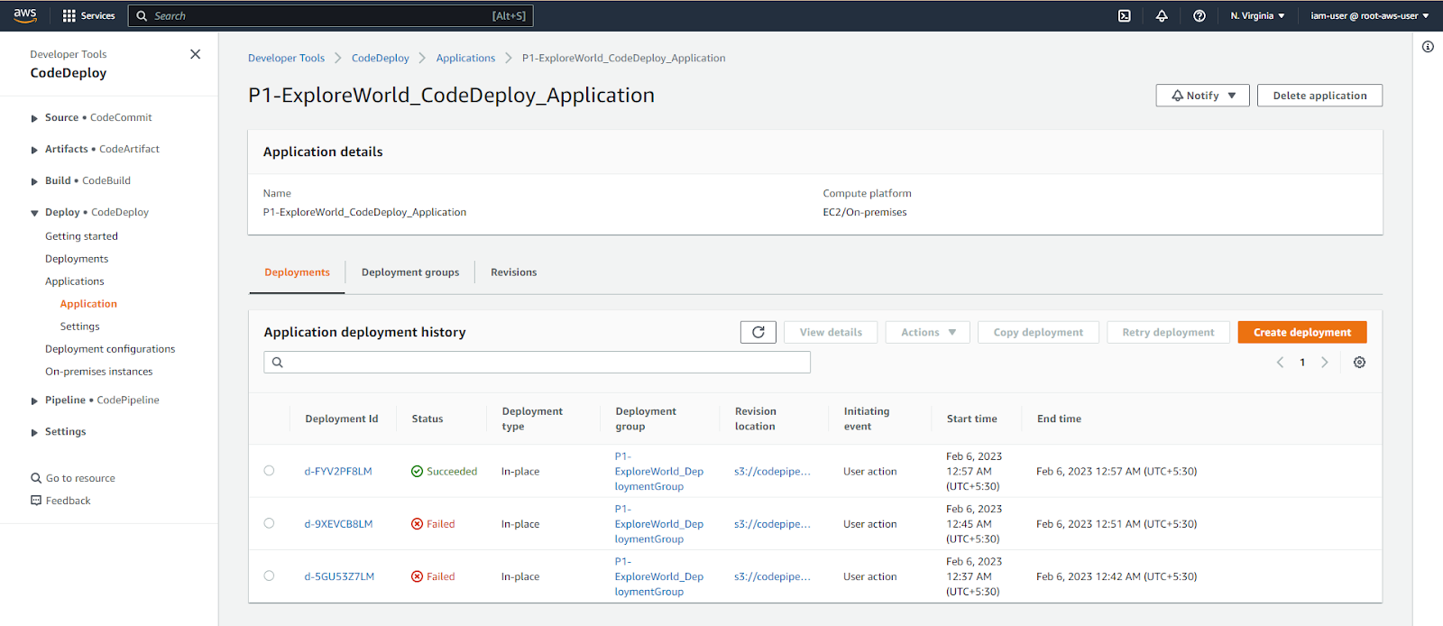Sort by Start time column header
The height and width of the screenshot is (626, 1443).
[971, 419]
